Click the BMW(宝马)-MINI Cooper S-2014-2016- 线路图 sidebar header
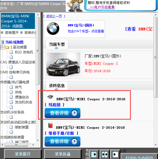This screenshot has width=158, height=159. [18, 21]
